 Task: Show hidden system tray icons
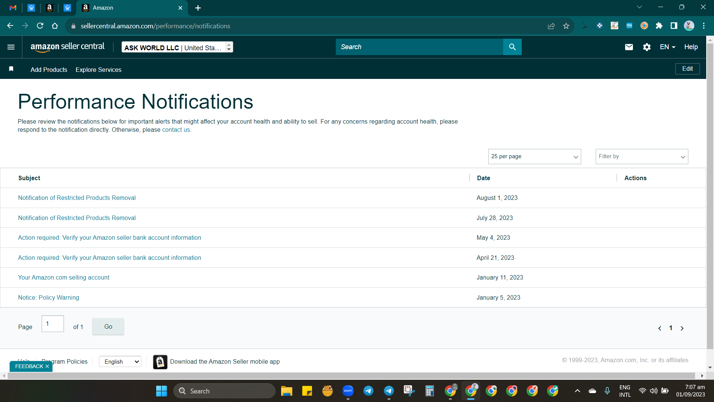coord(577,391)
